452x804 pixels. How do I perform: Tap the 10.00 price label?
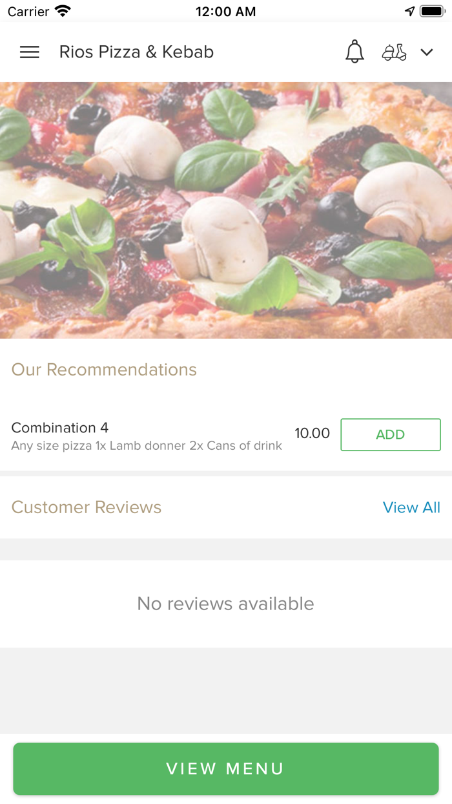coord(312,434)
